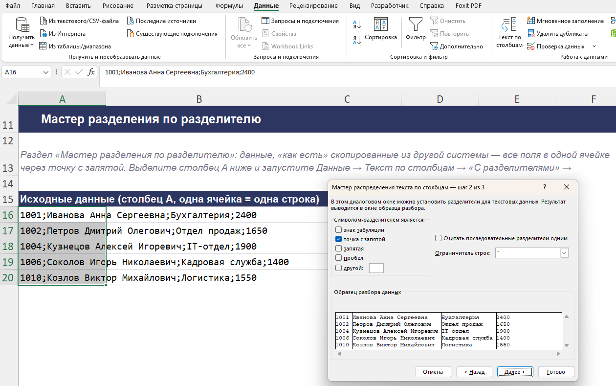Click the Удалить дубликаты tool
The image size is (616, 386).
(558, 34)
